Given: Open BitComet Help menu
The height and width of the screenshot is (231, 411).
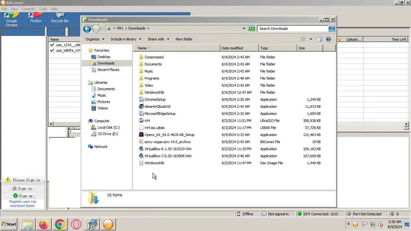Looking at the screenshot, I should point(54,9).
